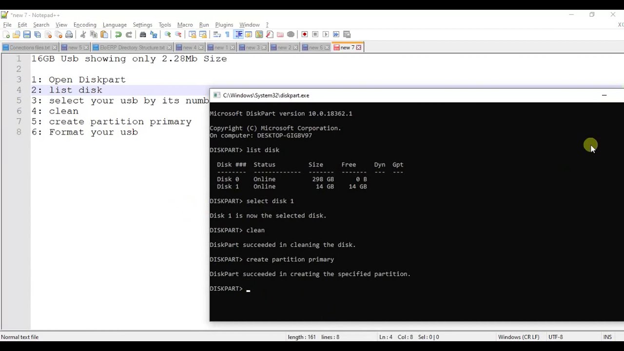Cut selection with the scissors icon
Viewport: 624px width, 351px height.
tap(82, 34)
